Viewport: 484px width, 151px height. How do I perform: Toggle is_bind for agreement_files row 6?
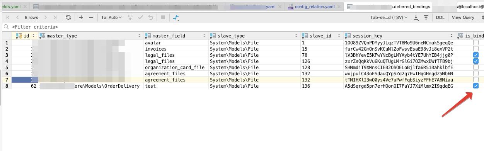pyautogui.click(x=476, y=73)
